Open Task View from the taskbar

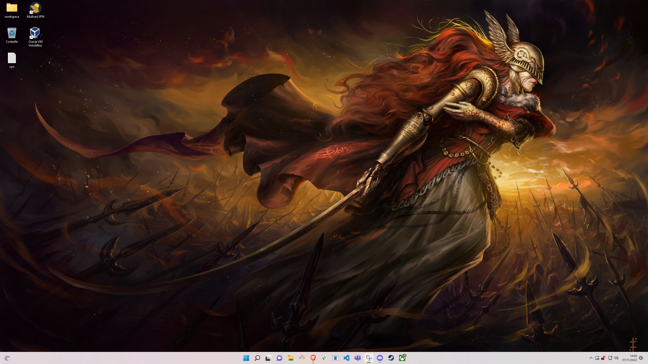click(268, 358)
